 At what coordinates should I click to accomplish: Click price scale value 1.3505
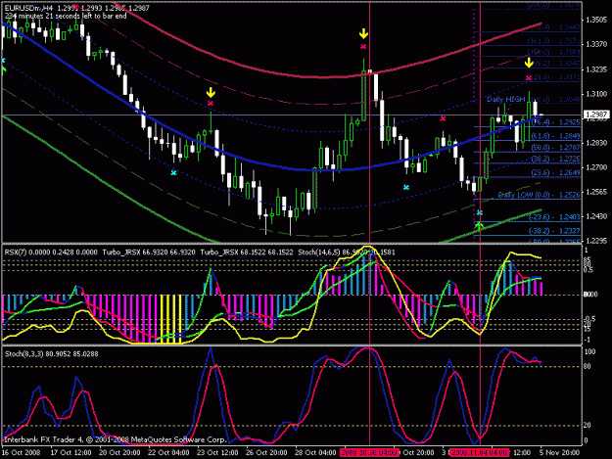(596, 20)
